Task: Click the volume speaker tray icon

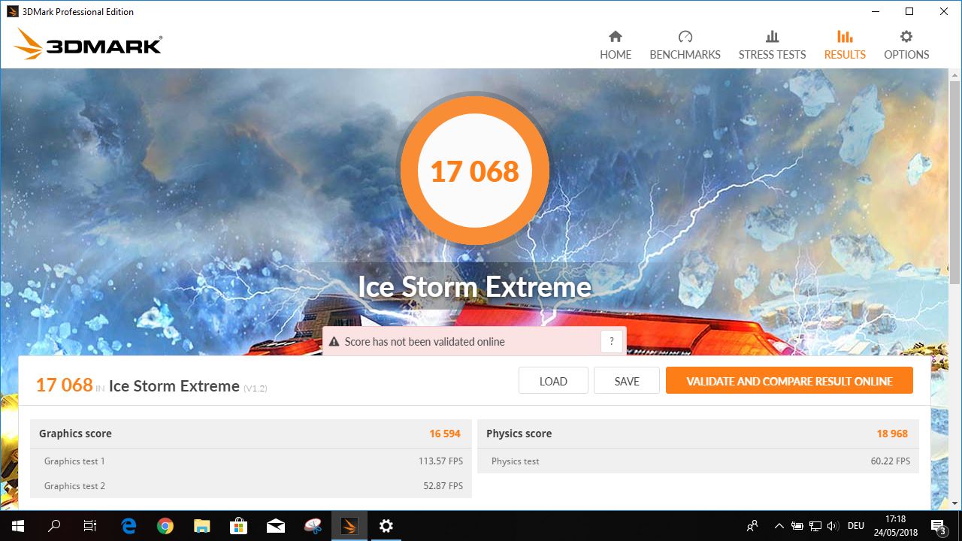Action: point(833,526)
